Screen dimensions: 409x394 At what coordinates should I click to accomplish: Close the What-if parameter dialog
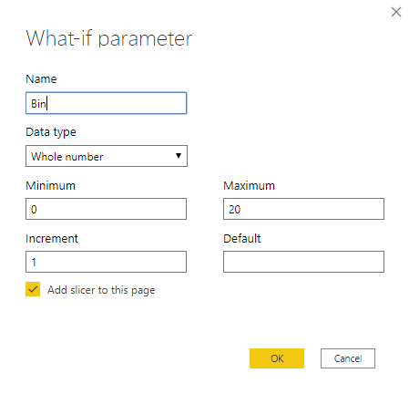pyautogui.click(x=396, y=12)
